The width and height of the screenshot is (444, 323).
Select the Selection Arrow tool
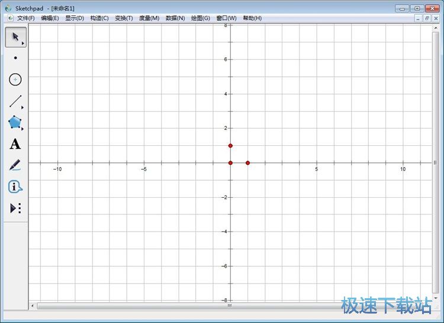[x=15, y=37]
